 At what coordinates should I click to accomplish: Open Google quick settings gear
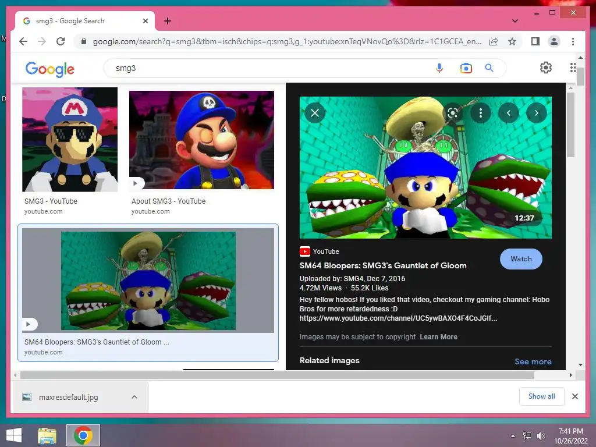coord(545,68)
